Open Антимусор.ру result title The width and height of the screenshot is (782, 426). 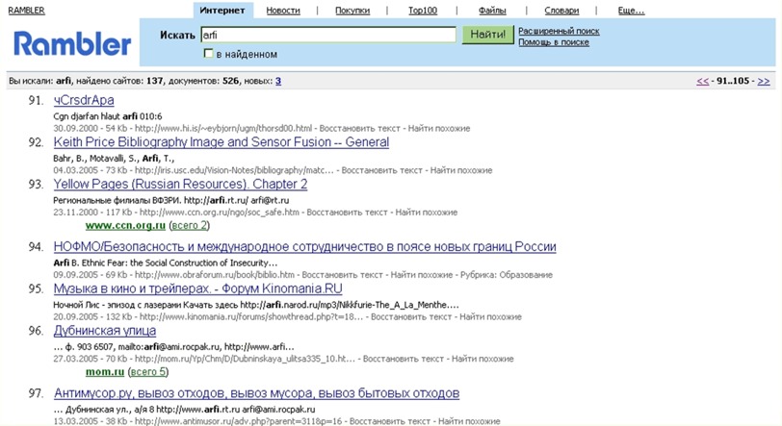point(256,393)
